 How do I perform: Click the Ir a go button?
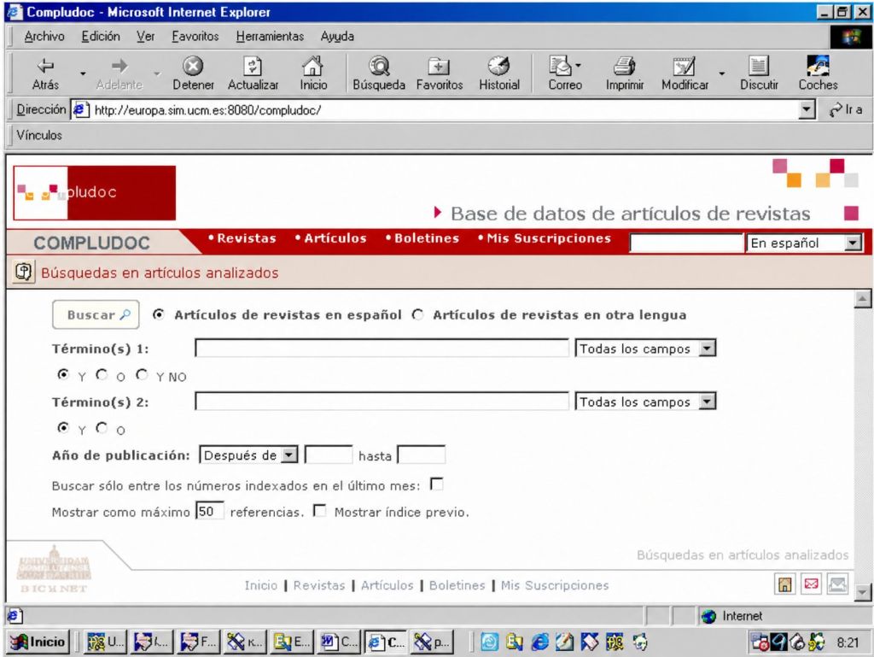click(x=846, y=110)
